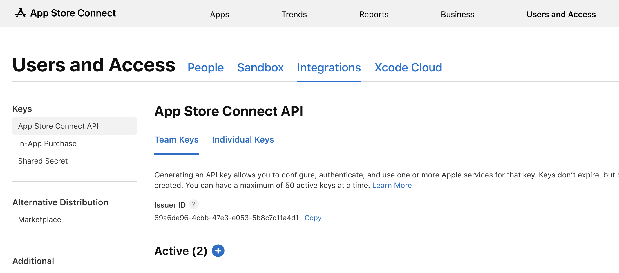Open the Apps menu
The height and width of the screenshot is (273, 619).
click(220, 14)
